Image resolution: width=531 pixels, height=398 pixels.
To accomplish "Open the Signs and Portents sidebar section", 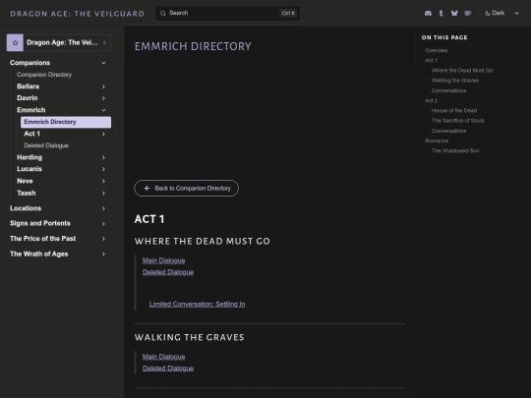I will (40, 223).
